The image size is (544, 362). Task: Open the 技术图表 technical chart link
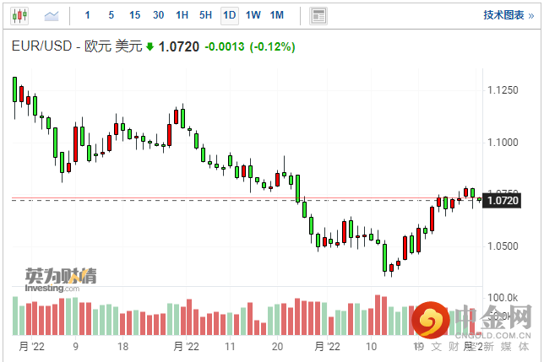pyautogui.click(x=503, y=15)
